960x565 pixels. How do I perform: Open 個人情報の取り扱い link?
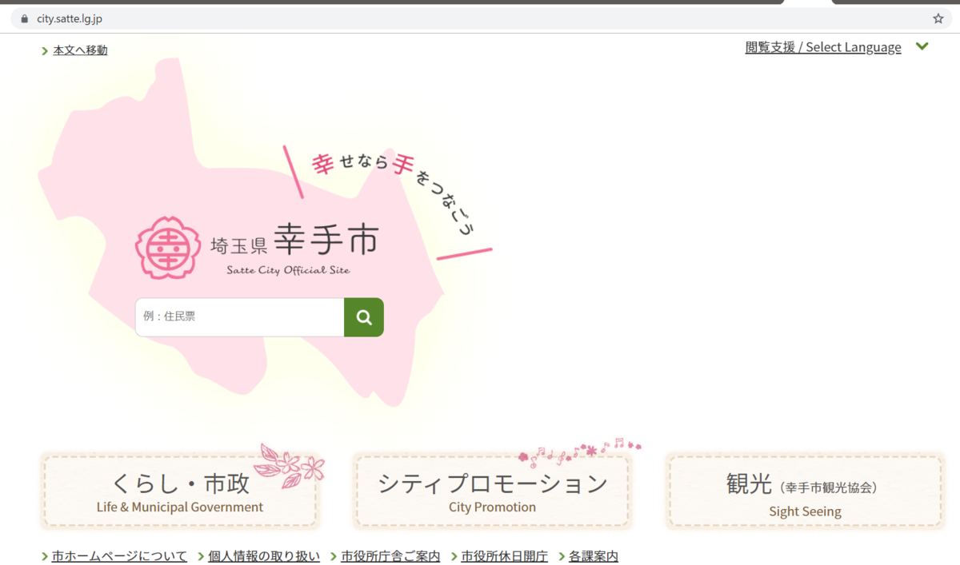coord(264,556)
